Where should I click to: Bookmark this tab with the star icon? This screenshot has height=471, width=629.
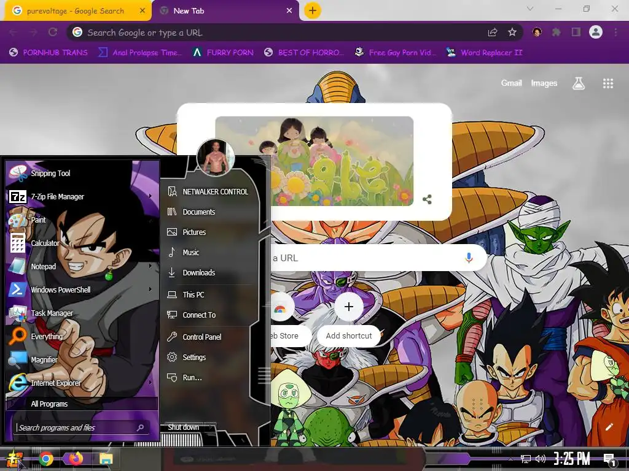click(x=512, y=33)
